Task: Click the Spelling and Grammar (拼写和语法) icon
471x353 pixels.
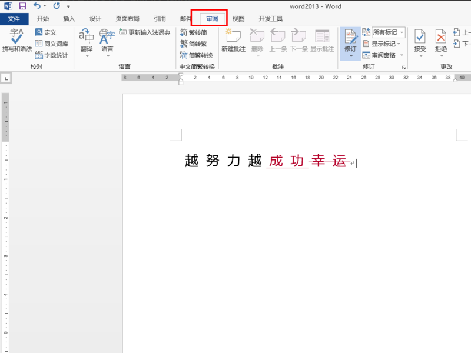Action: click(16, 40)
